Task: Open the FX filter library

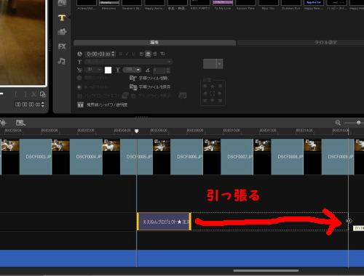Action: coord(62,46)
